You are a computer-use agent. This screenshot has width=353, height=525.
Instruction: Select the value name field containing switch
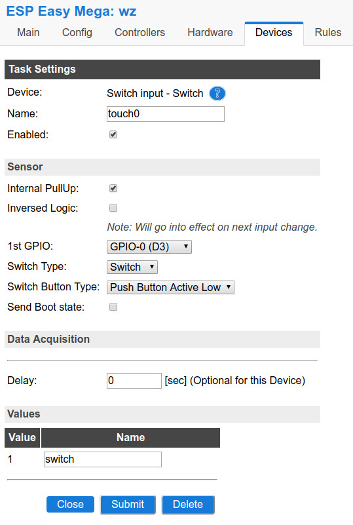[103, 459]
